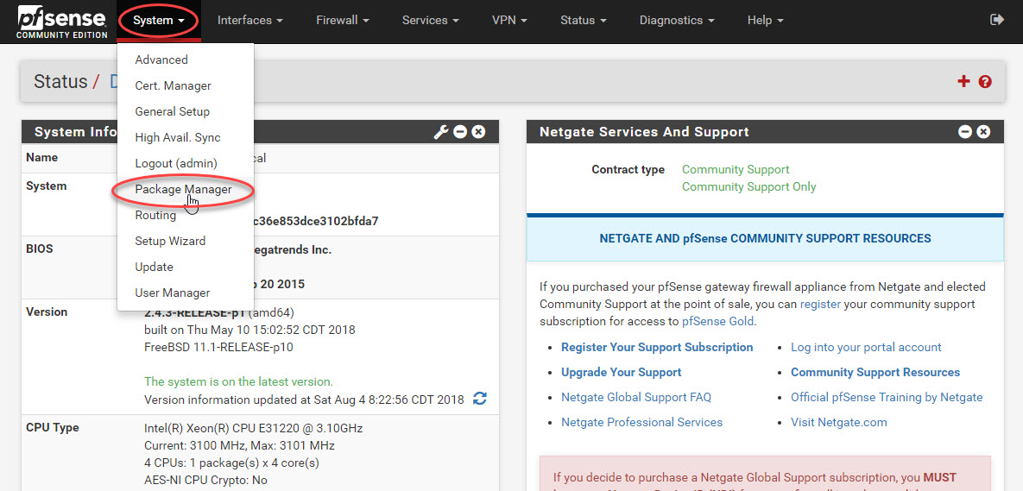This screenshot has height=491, width=1023.
Task: Click the register link in support text
Action: (820, 304)
